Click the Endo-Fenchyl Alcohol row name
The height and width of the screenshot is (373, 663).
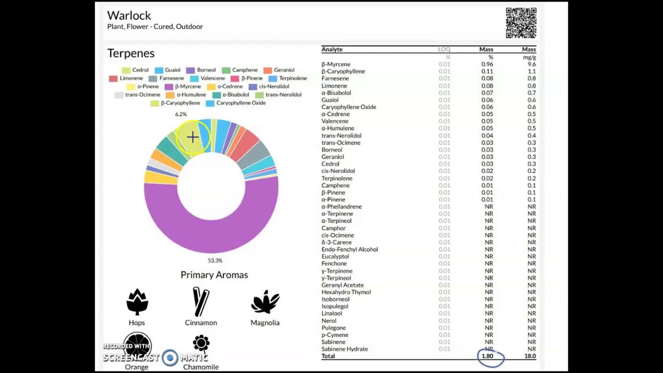pos(350,249)
